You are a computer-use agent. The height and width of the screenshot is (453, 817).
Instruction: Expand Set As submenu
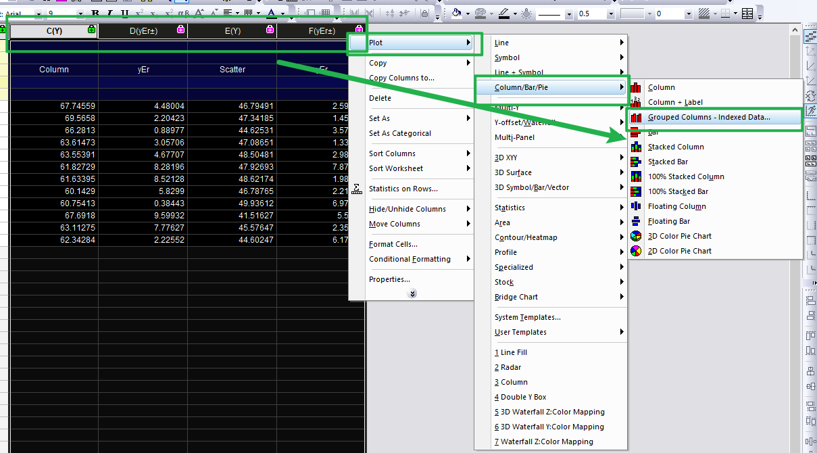[x=411, y=118]
